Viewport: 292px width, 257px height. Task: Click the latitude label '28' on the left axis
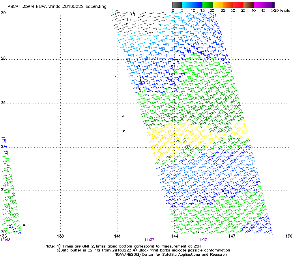[x=3, y=58]
